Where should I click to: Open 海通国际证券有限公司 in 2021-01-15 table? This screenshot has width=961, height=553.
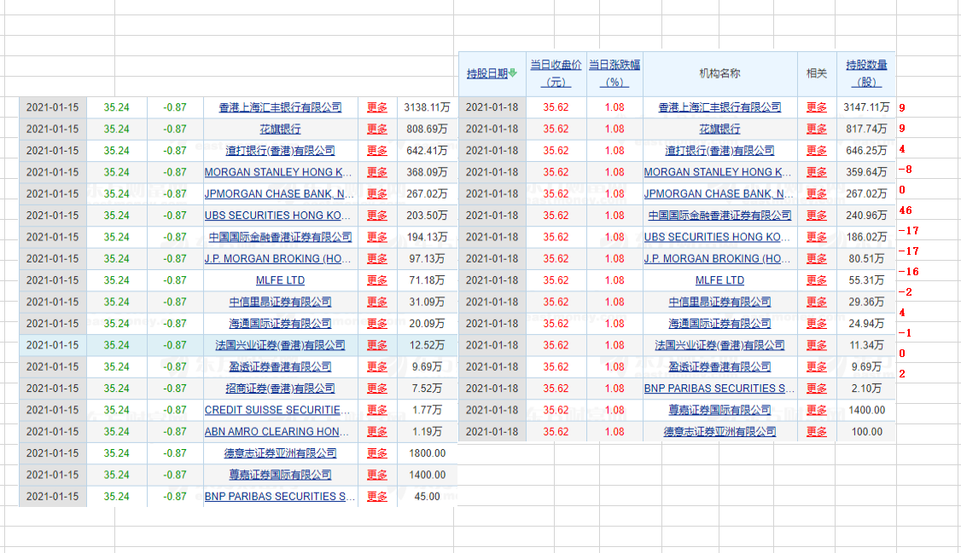pos(280,324)
